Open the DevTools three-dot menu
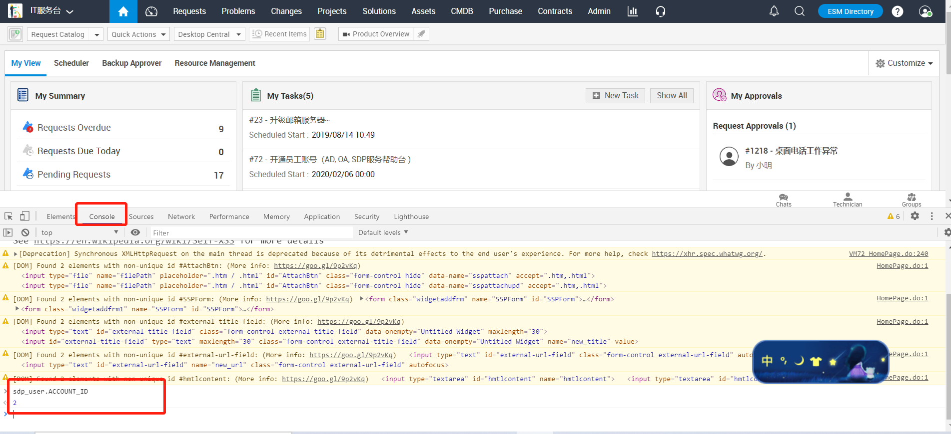 pyautogui.click(x=932, y=216)
